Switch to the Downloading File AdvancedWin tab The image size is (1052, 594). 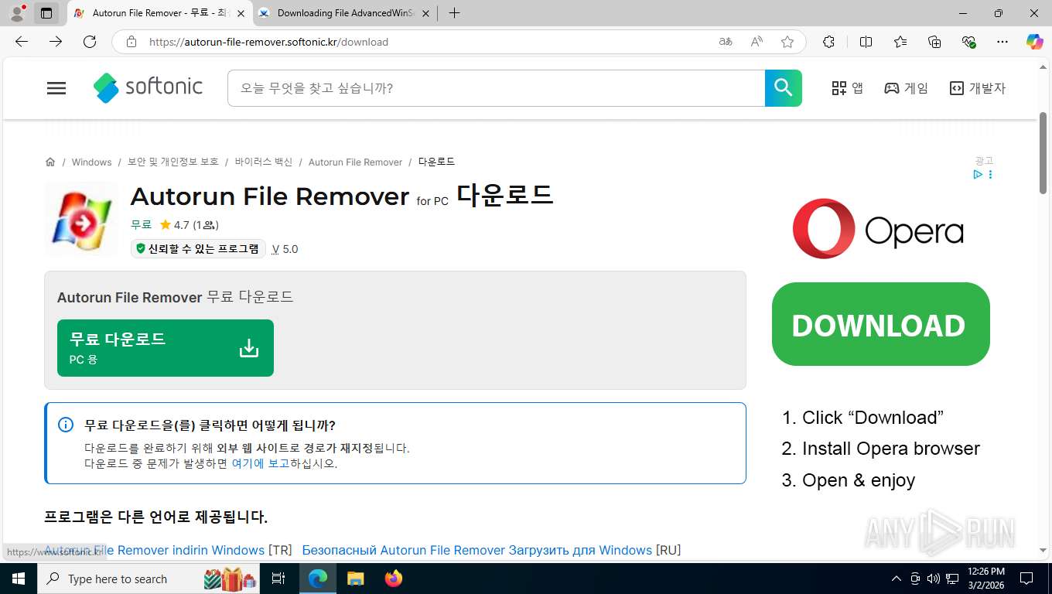pyautogui.click(x=343, y=13)
